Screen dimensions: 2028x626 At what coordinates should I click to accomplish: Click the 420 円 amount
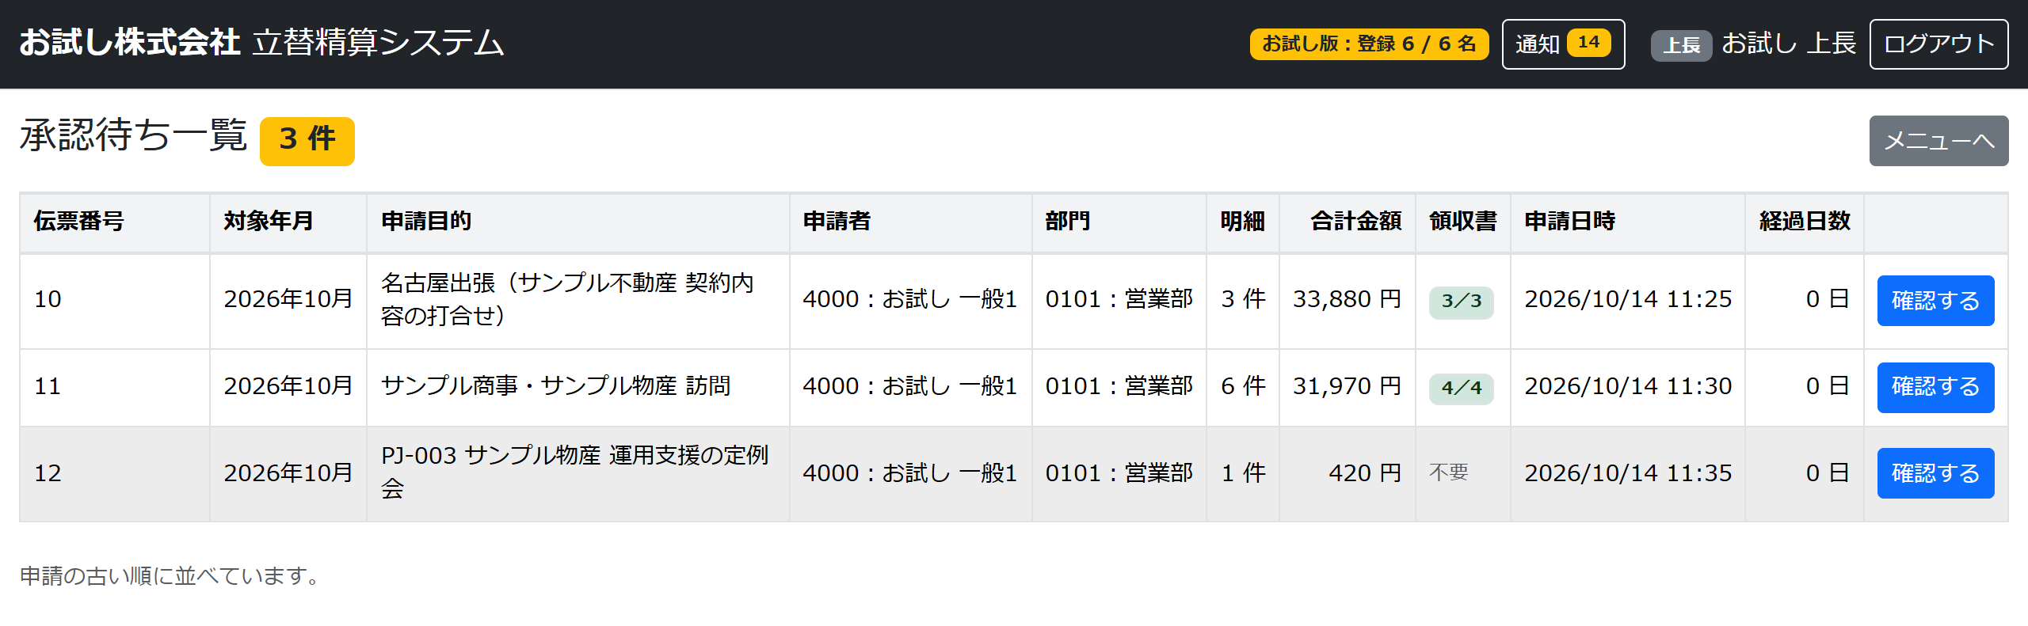[x=1365, y=473]
